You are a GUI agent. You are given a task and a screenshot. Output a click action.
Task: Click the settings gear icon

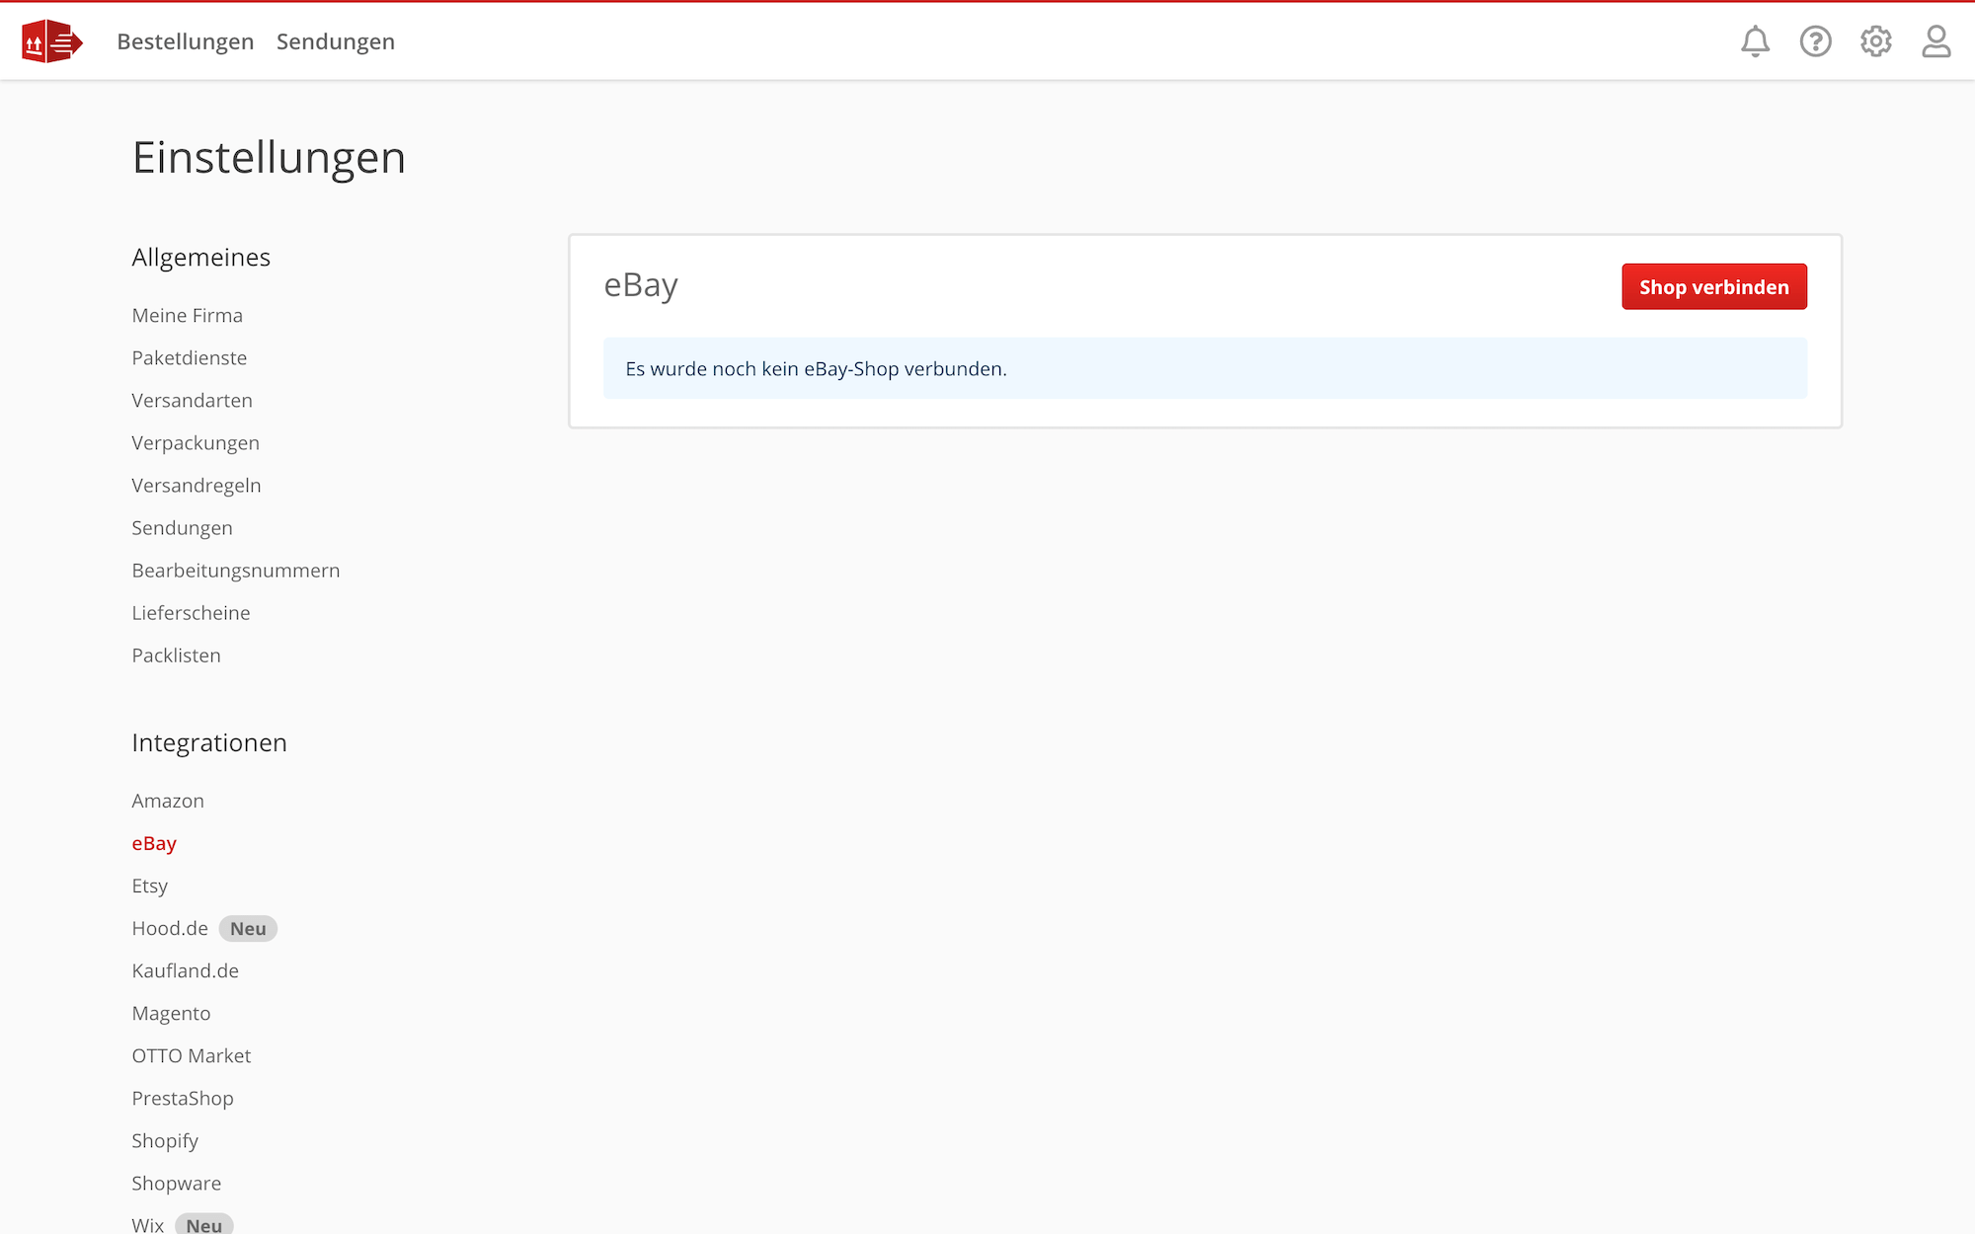pyautogui.click(x=1875, y=41)
